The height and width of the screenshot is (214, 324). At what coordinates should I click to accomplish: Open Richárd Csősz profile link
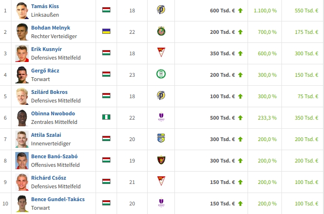click(x=49, y=178)
